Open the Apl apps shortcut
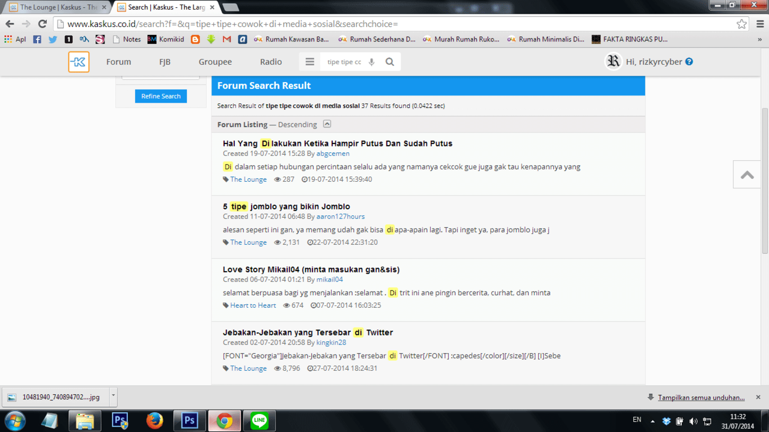This screenshot has height=432, width=769. pos(15,39)
